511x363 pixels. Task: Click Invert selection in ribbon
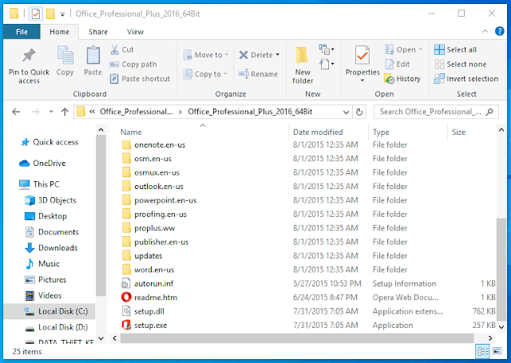click(466, 78)
